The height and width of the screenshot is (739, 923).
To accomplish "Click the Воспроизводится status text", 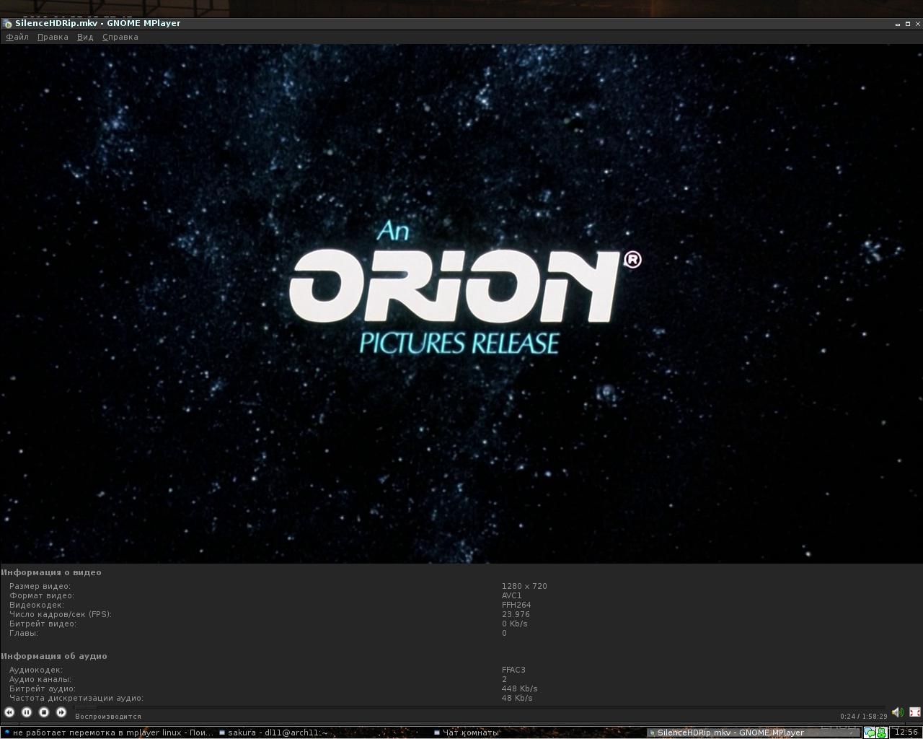I will (108, 717).
